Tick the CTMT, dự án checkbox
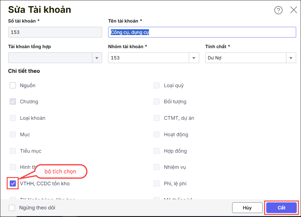The image size is (301, 217). coord(157,118)
